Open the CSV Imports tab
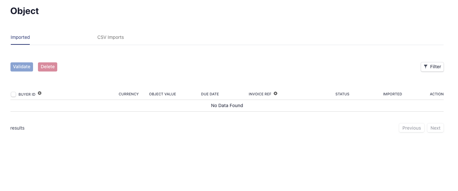 111,37
